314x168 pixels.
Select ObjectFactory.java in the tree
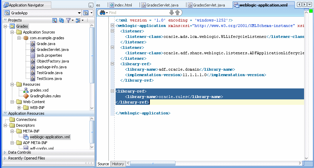(53, 61)
